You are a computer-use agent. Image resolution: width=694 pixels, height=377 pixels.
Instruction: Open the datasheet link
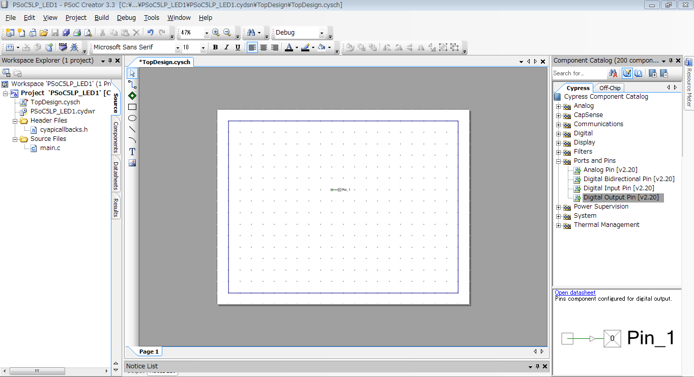click(x=575, y=293)
